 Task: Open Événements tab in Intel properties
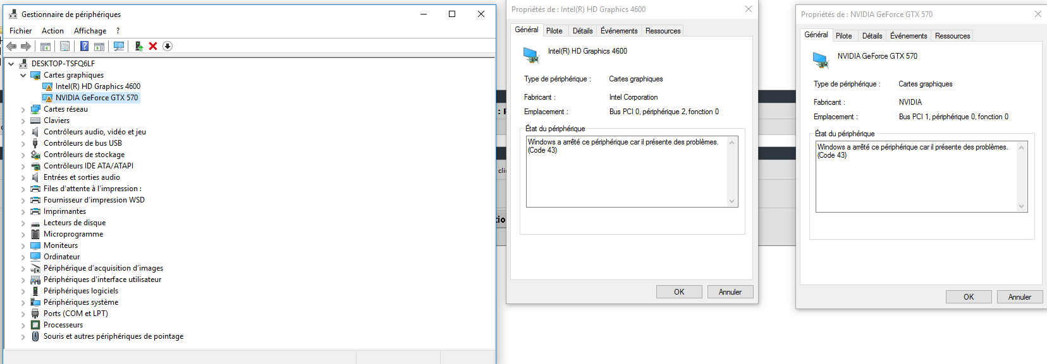(619, 31)
